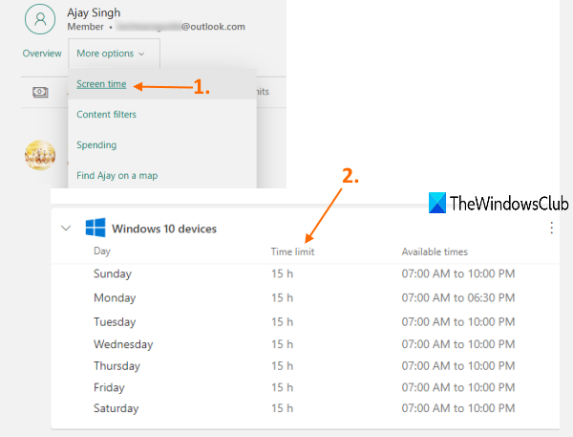Click Monday's 07:00 AM to 06:30 PM times
Image resolution: width=573 pixels, height=437 pixels.
[x=457, y=298]
